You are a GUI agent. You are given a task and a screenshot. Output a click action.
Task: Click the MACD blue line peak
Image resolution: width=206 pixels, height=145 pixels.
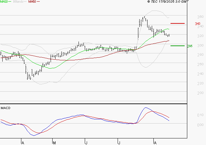pos(146,107)
